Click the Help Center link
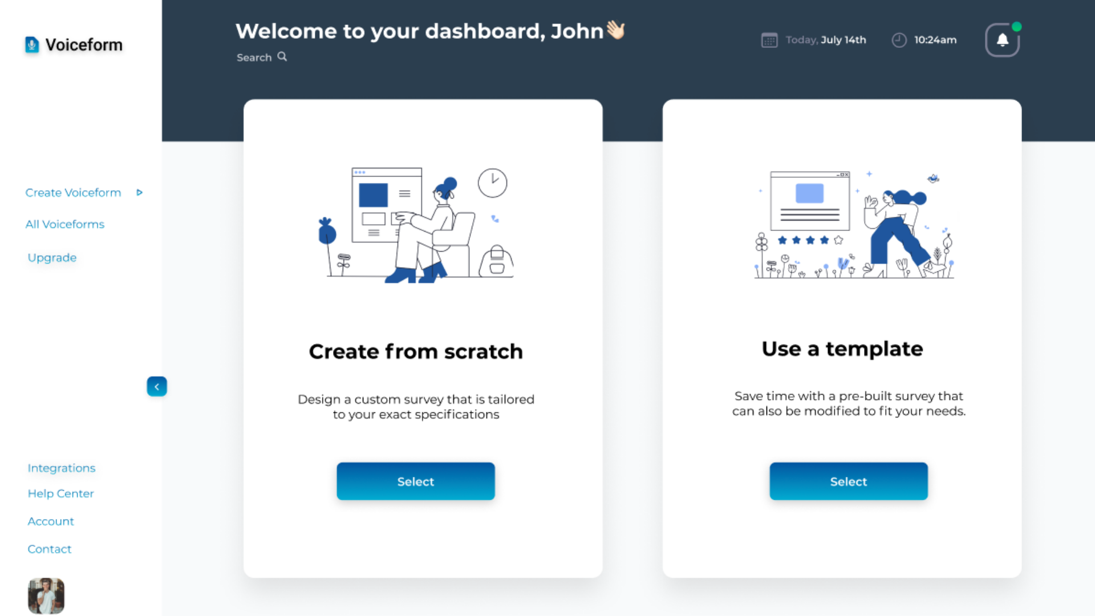This screenshot has height=616, width=1095. [61, 493]
